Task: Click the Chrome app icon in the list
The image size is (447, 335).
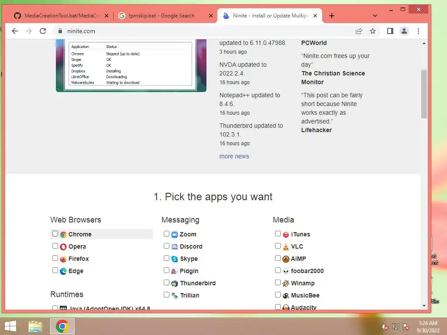Action: (x=63, y=235)
